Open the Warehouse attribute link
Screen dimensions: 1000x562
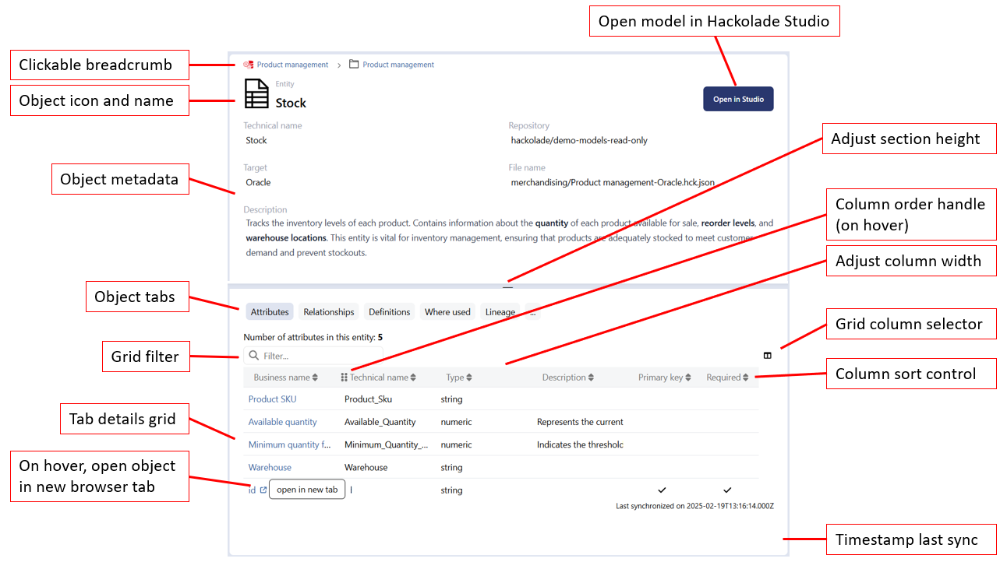(270, 468)
